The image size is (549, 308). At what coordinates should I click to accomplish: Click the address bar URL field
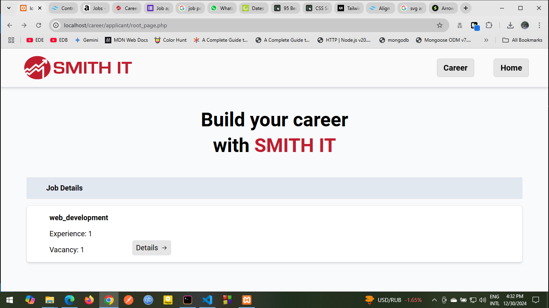[241, 25]
